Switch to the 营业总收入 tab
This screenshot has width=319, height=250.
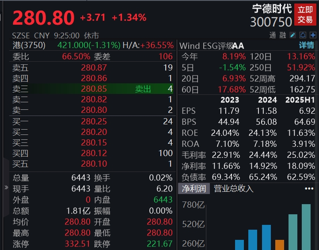click(234, 188)
